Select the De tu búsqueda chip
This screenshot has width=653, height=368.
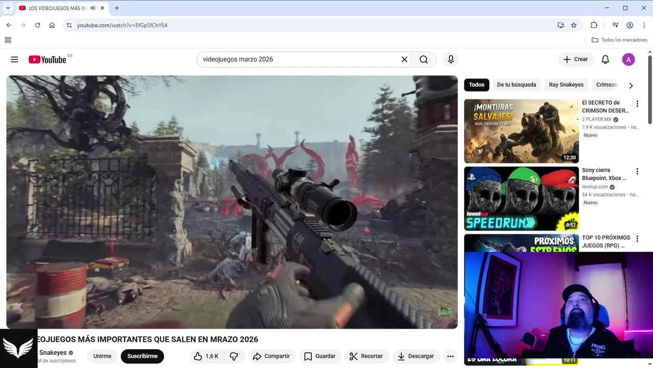516,85
